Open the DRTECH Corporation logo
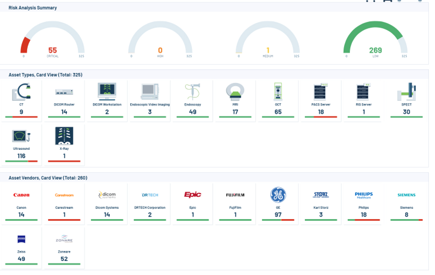The height and width of the screenshot is (275, 435). pos(150,195)
